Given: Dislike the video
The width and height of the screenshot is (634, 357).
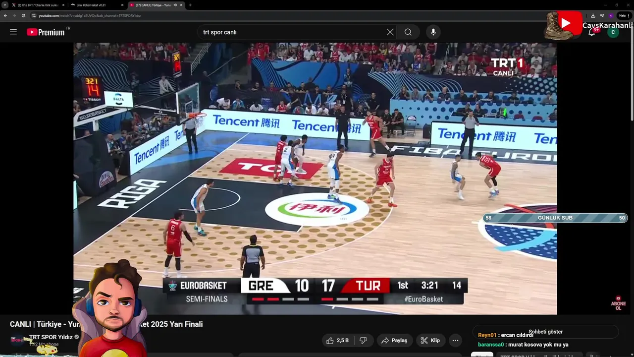Looking at the screenshot, I should pyautogui.click(x=363, y=340).
